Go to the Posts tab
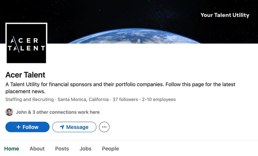 (x=62, y=149)
